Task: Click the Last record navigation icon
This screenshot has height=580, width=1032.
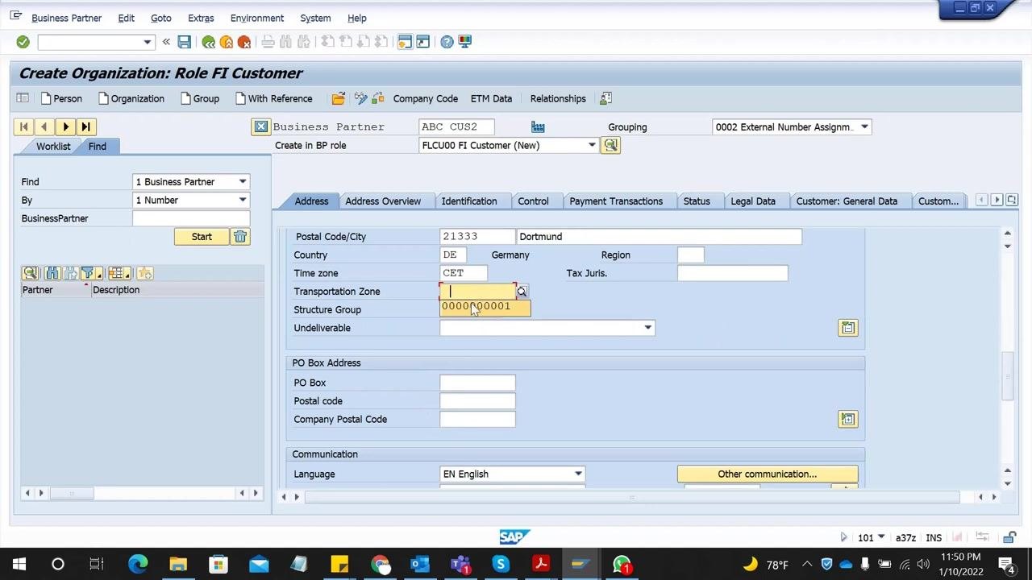Action: click(86, 126)
